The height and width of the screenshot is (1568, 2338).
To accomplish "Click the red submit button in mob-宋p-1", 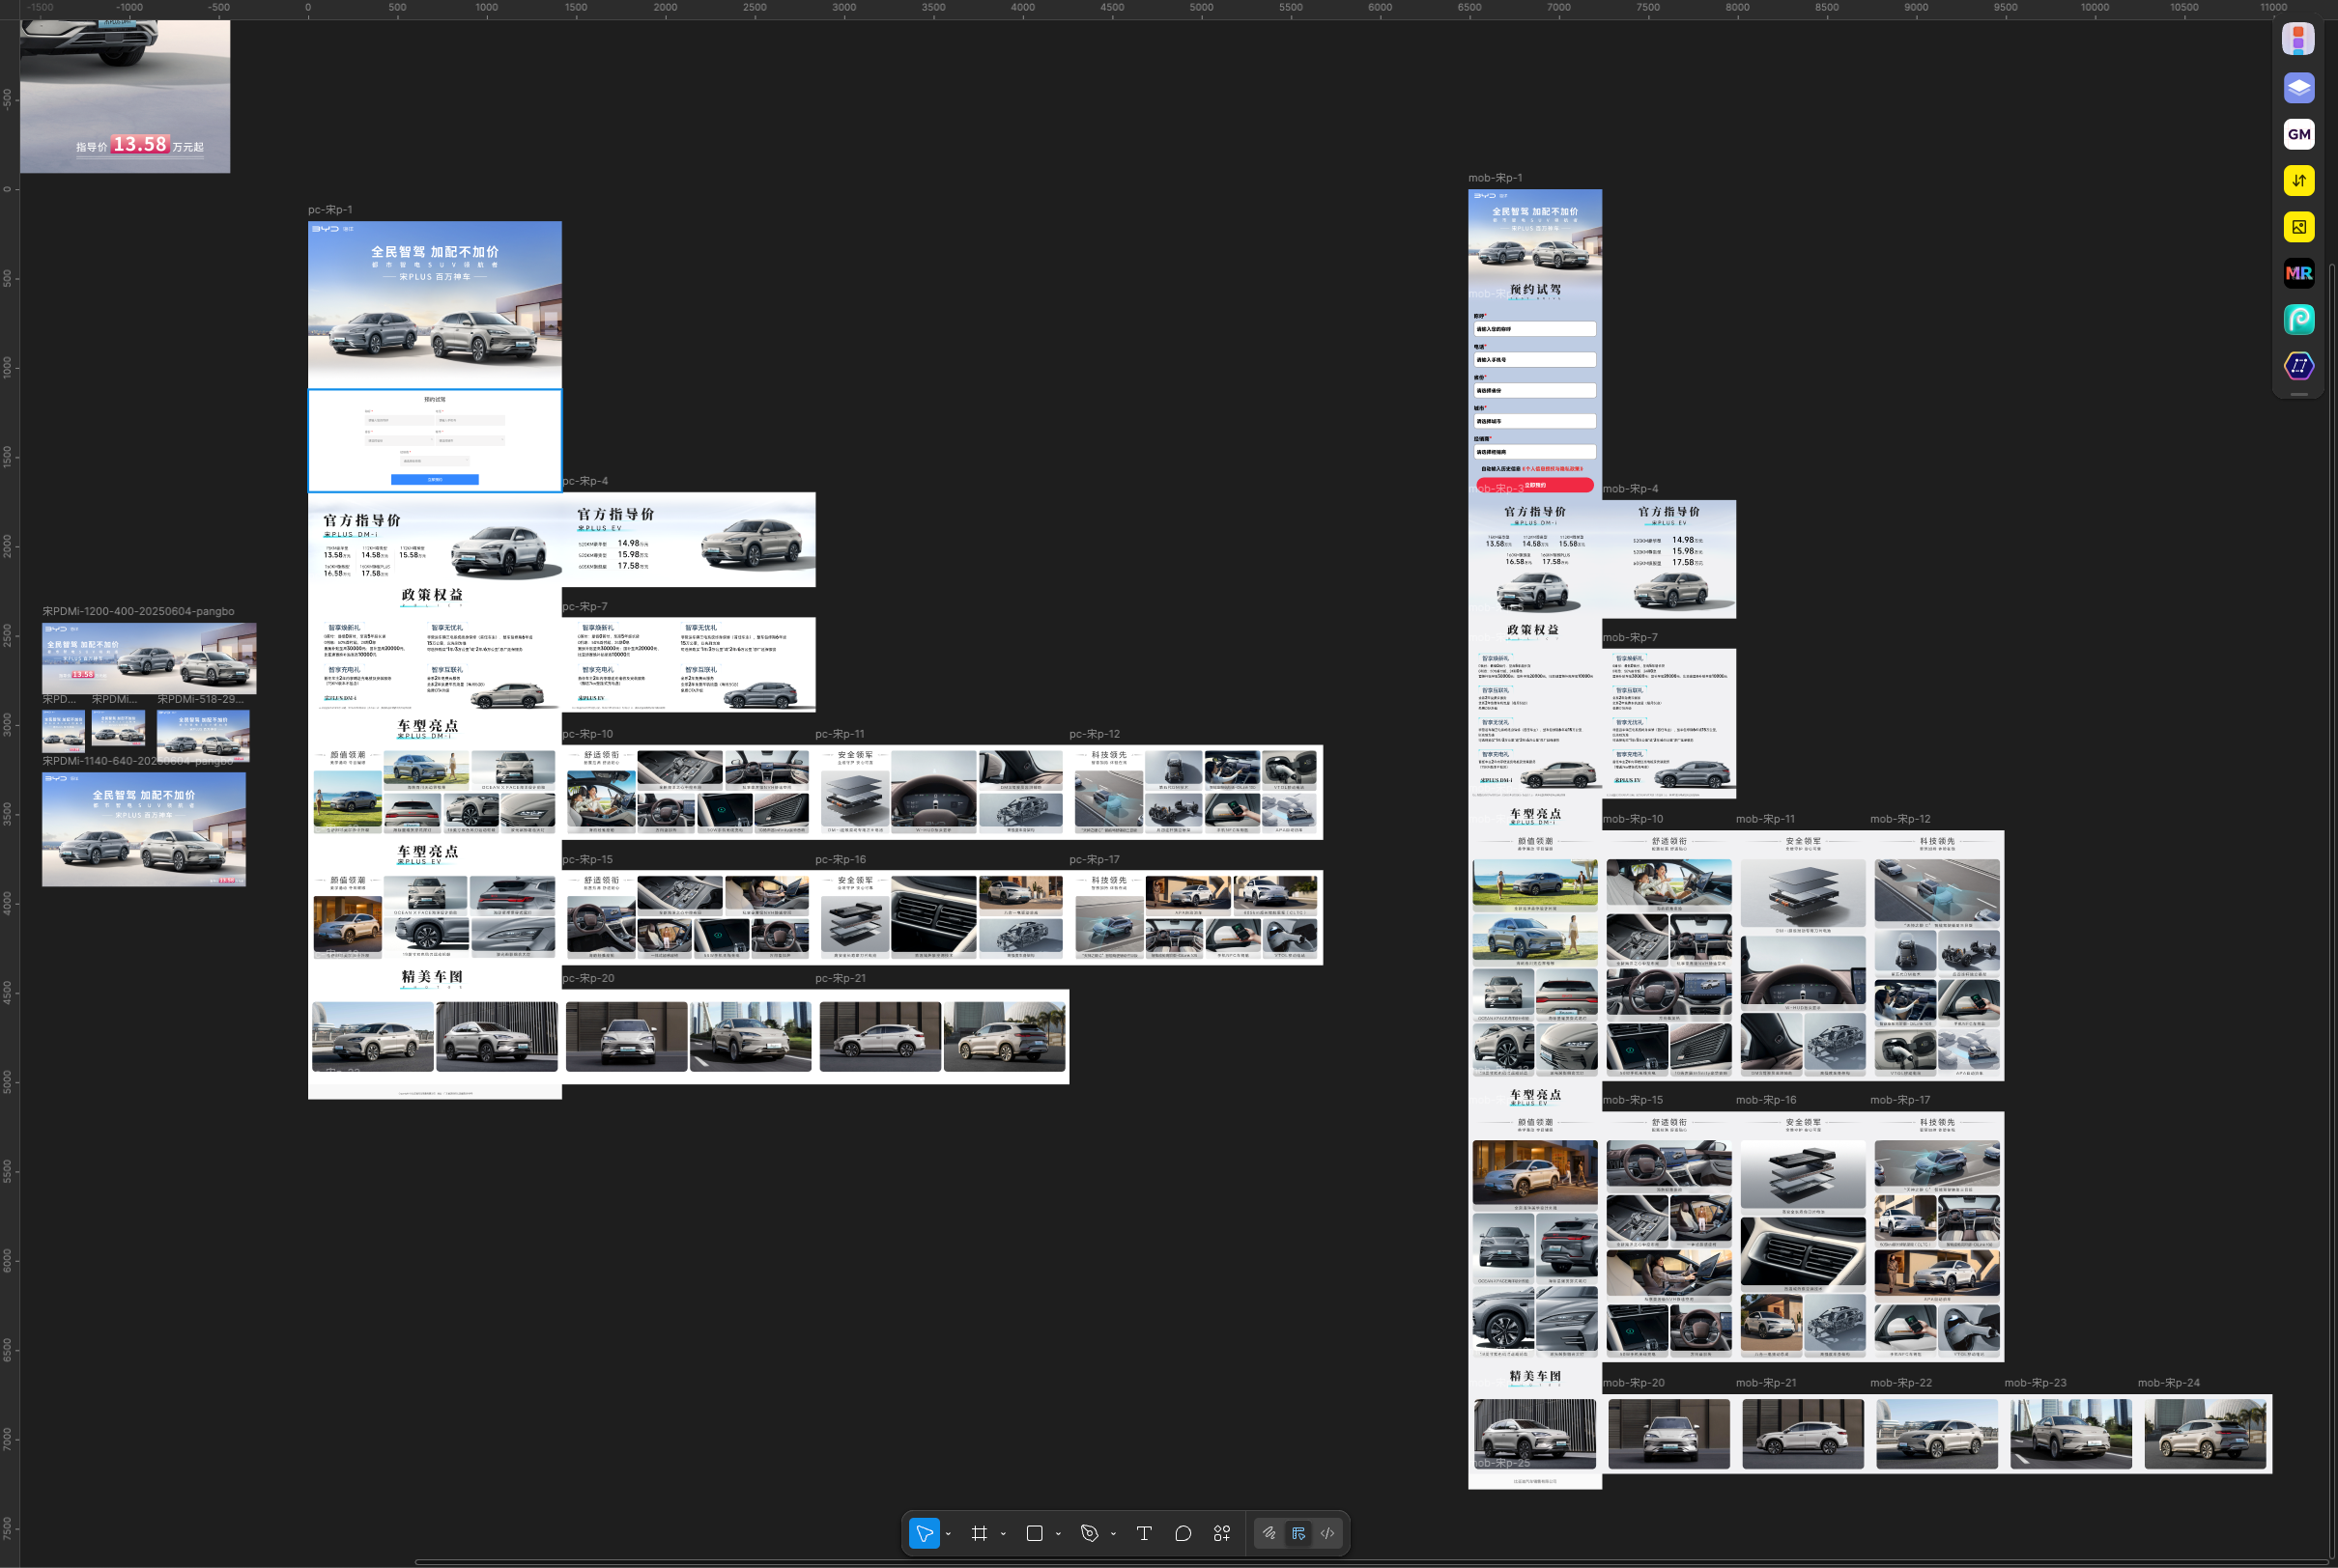I will 1534,485.
